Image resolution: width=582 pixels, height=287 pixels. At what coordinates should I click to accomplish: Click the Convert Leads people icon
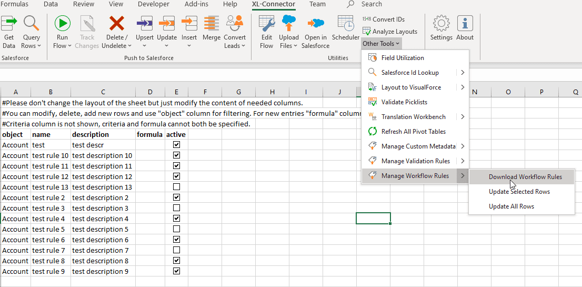[235, 23]
